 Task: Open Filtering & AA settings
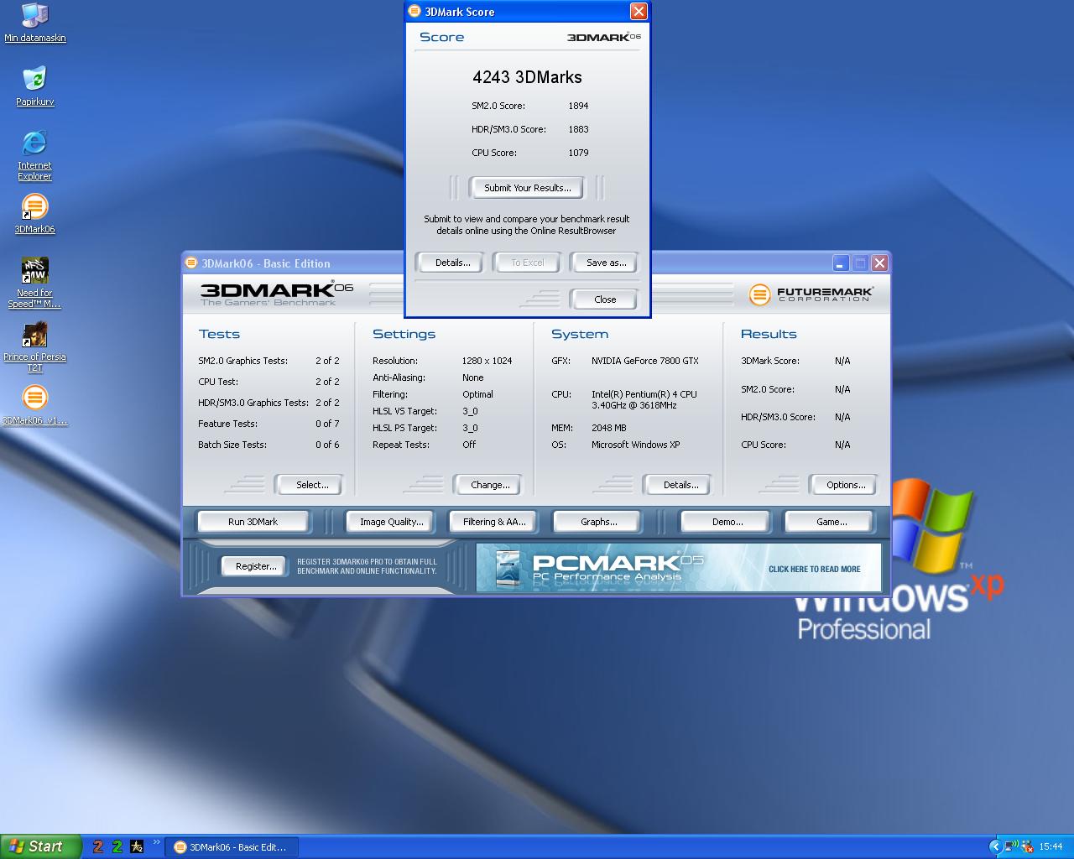point(494,522)
